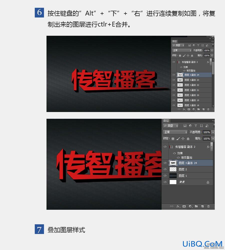Click shape layer filter icon in upper Layers panel
Viewport: 225px width, 250px height.
(x=202, y=45)
